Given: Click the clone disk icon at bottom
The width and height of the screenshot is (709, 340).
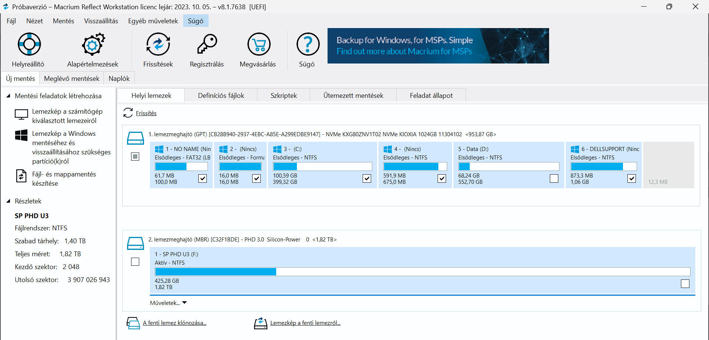Looking at the screenshot, I should click(x=133, y=323).
